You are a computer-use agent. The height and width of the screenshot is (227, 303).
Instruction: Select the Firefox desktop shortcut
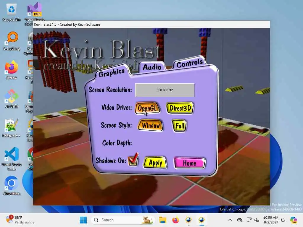[x=12, y=70]
